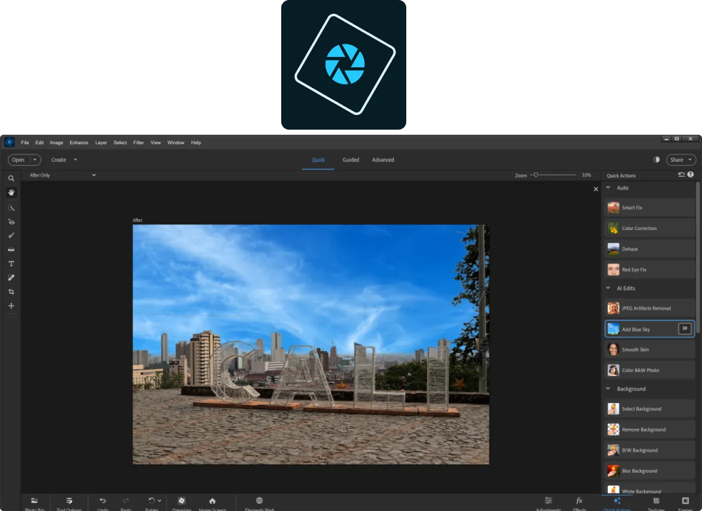The width and height of the screenshot is (702, 511).
Task: Select the Spot Healing Brush tool
Action: pos(11,277)
